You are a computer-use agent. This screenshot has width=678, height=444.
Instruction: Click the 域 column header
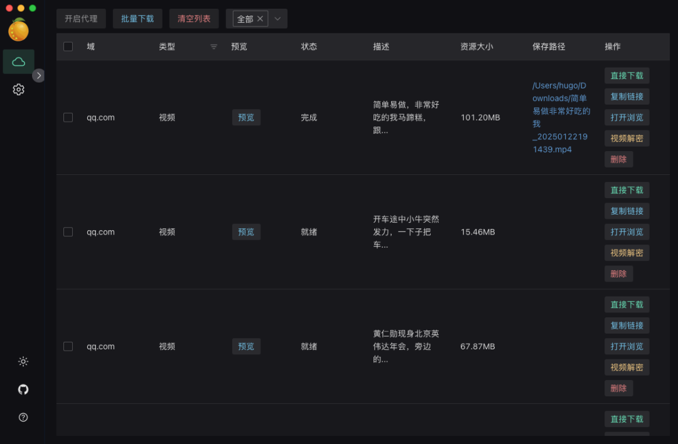point(90,46)
